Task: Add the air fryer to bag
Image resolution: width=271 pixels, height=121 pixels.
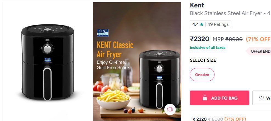Action: pyautogui.click(x=219, y=98)
